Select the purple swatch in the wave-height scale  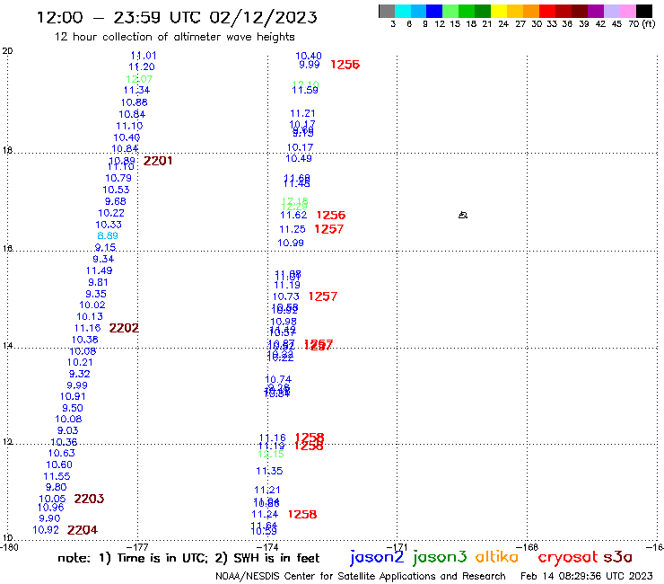pos(596,11)
